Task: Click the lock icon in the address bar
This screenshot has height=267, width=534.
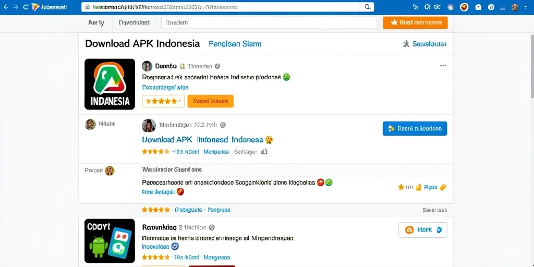Action: coord(88,7)
